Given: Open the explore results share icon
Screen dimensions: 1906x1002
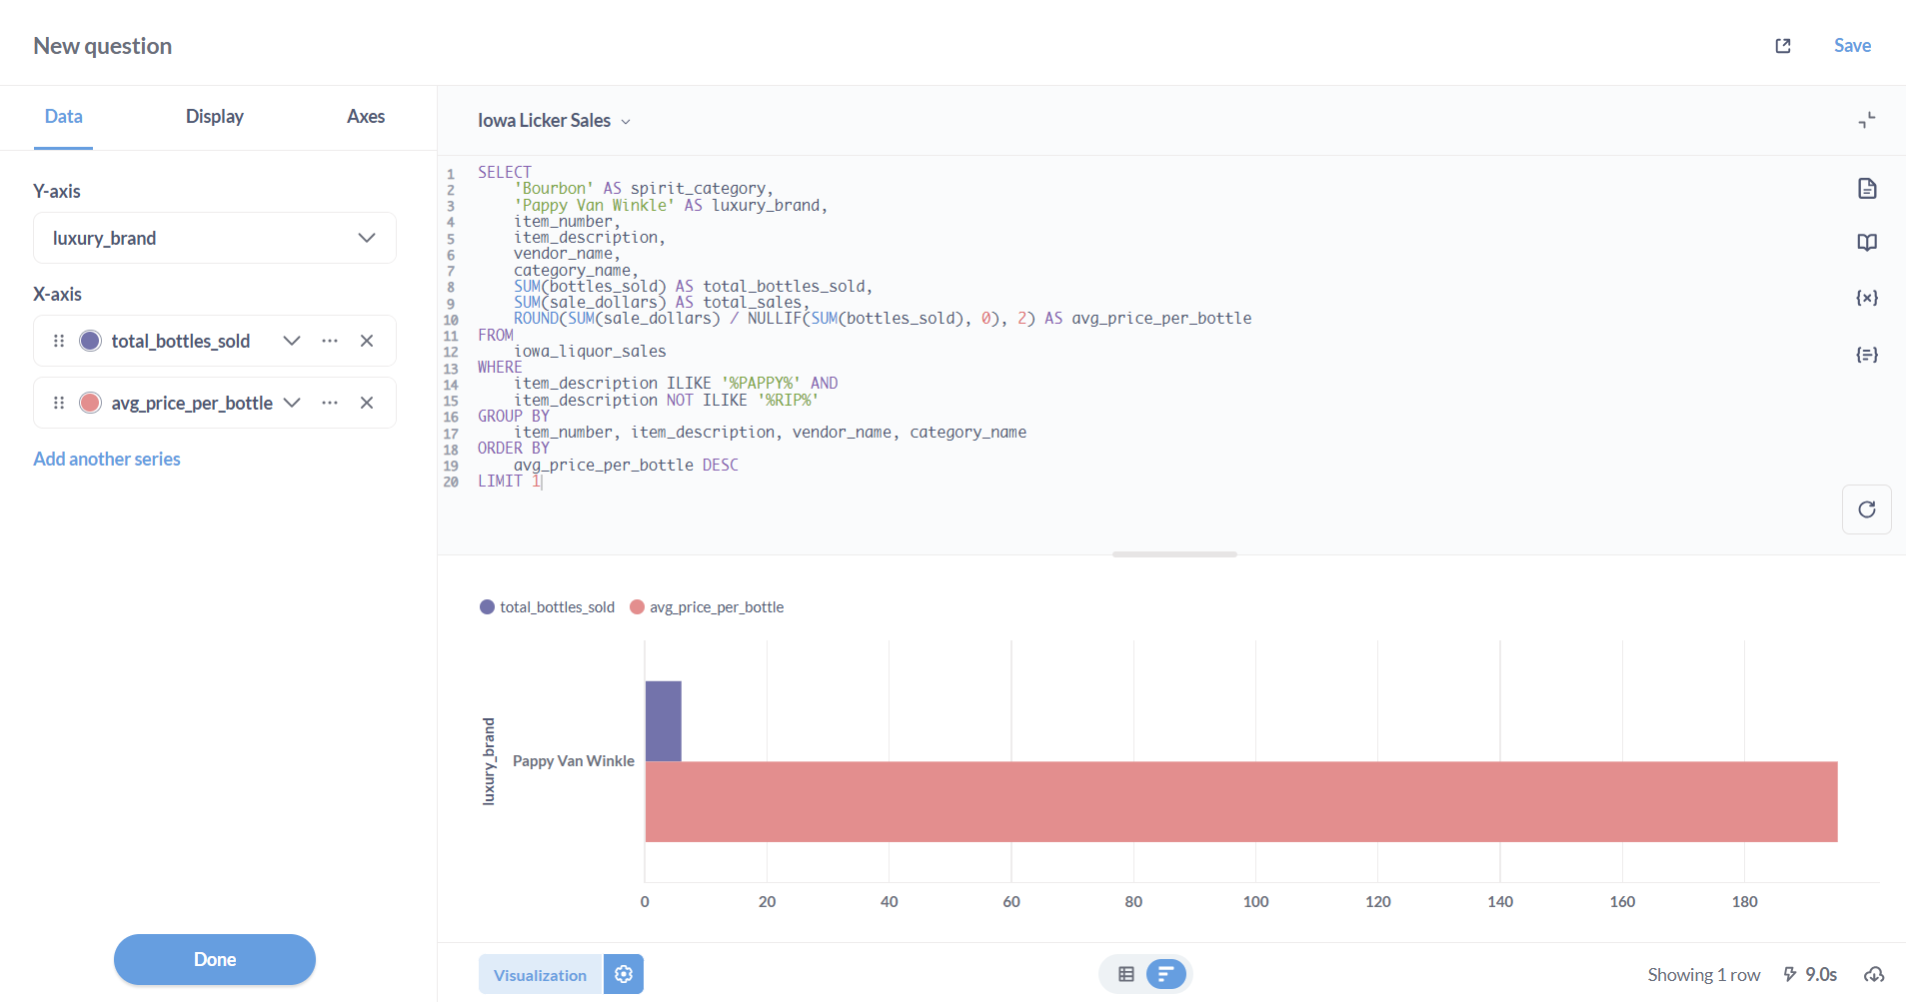Looking at the screenshot, I should click(x=1782, y=46).
